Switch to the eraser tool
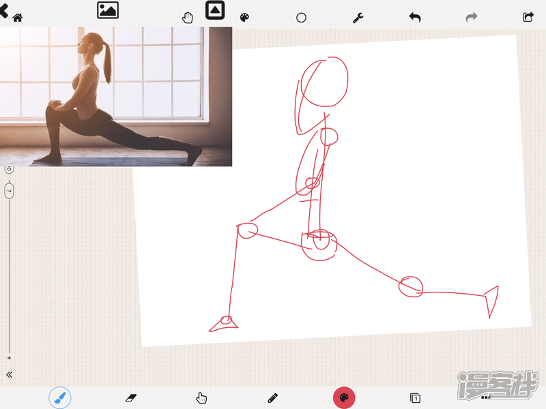Image resolution: width=546 pixels, height=409 pixels. pos(131,397)
